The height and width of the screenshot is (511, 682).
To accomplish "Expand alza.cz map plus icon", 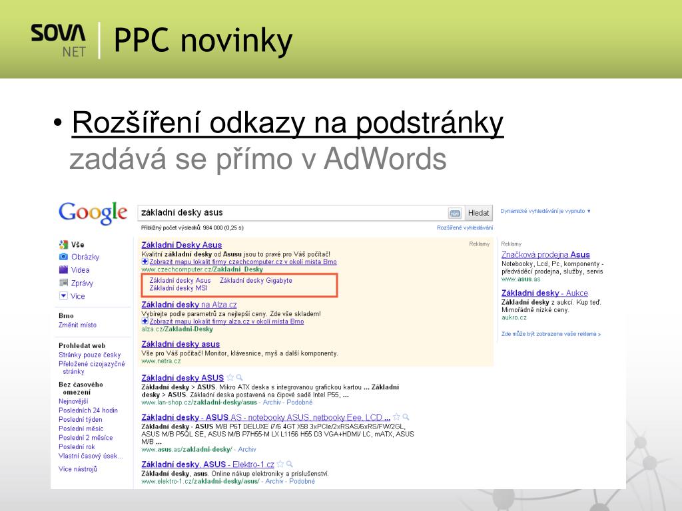I will point(145,321).
